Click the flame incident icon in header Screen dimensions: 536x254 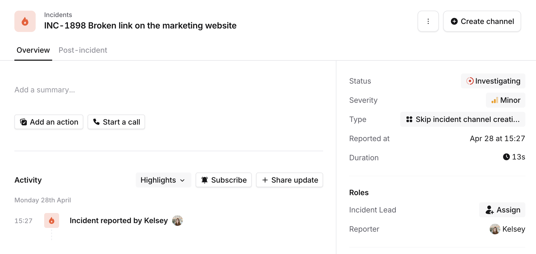tap(25, 21)
